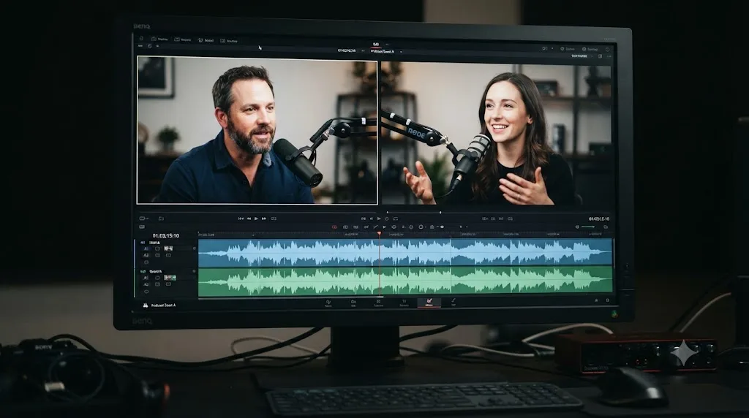Image resolution: width=749 pixels, height=418 pixels.
Task: Click the left viewer showing the bearded man
Action: 257,130
